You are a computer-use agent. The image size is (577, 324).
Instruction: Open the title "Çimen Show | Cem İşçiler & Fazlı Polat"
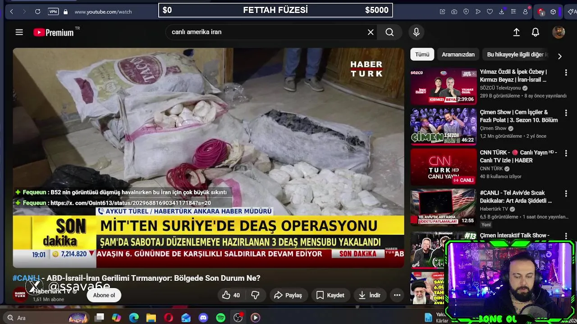(x=518, y=116)
